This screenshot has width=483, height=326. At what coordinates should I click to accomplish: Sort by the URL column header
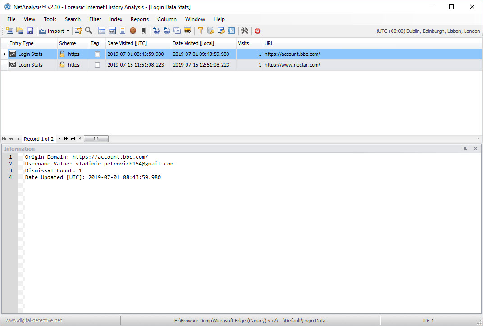coord(373,43)
